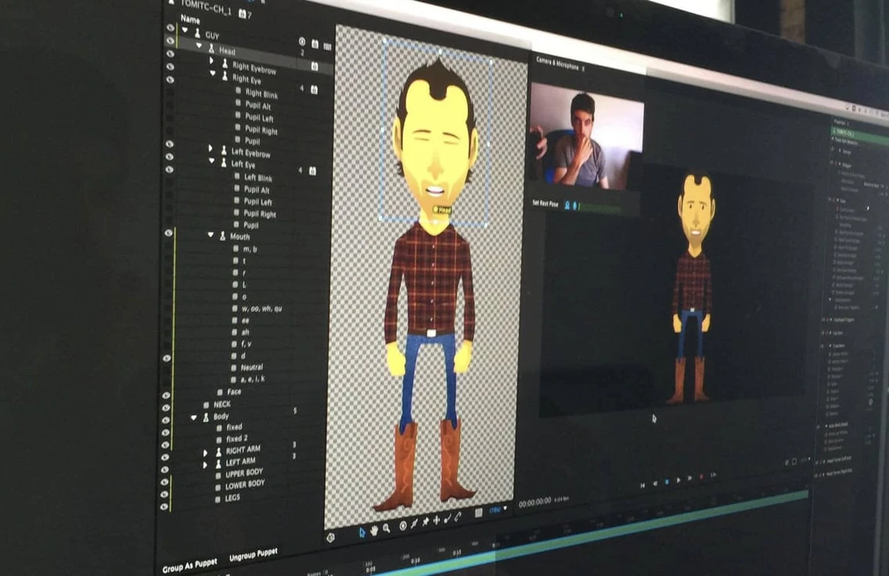
Task: Click the grid column icon in layer header
Action: point(327,46)
